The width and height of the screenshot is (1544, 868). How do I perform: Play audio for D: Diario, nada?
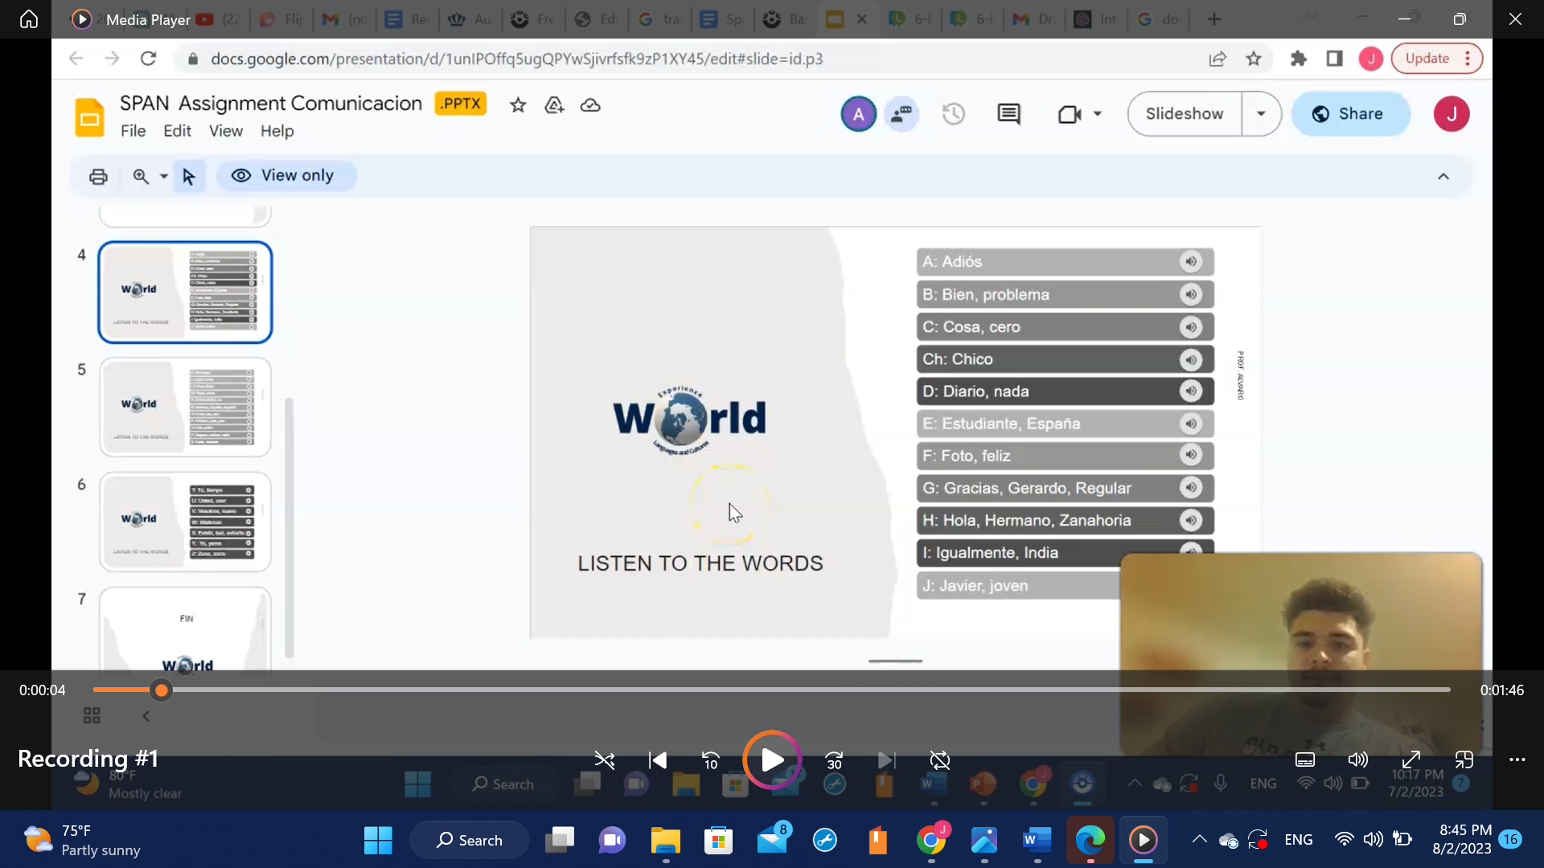(1191, 391)
